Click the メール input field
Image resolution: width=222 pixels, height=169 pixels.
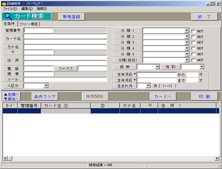tap(65, 79)
